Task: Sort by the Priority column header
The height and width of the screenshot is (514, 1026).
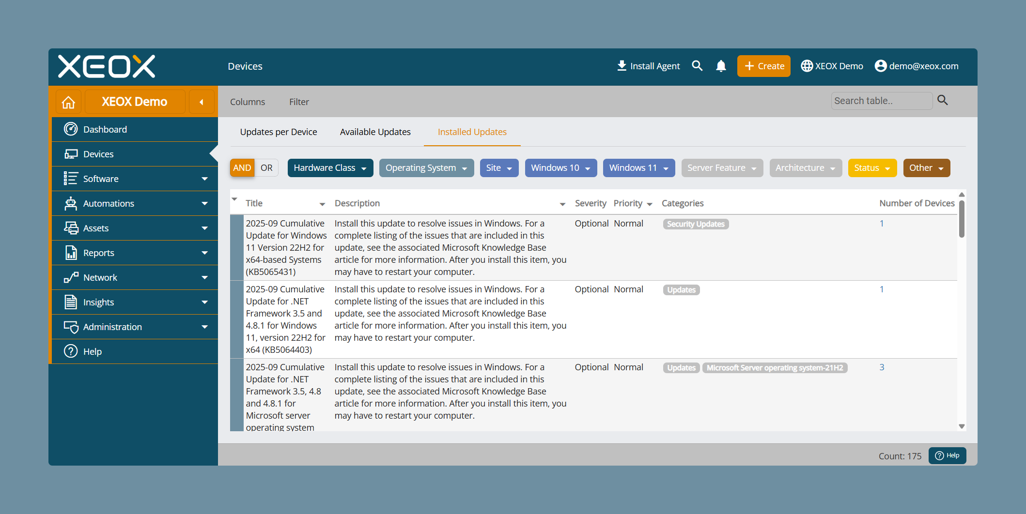Action: point(628,203)
